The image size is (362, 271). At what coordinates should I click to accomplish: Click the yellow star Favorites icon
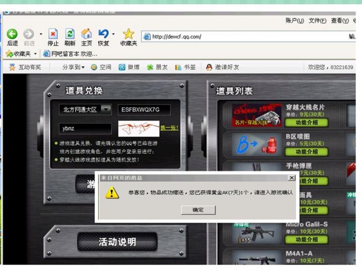[x=129, y=34]
